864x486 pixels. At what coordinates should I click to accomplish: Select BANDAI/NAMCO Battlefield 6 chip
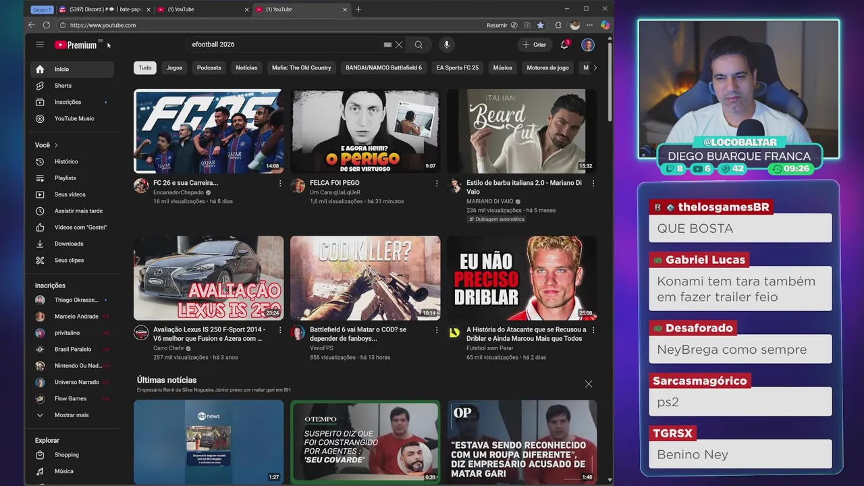pos(383,67)
